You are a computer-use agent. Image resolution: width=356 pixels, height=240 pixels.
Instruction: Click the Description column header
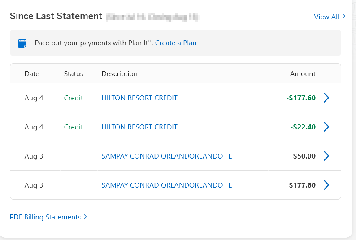[x=119, y=74]
